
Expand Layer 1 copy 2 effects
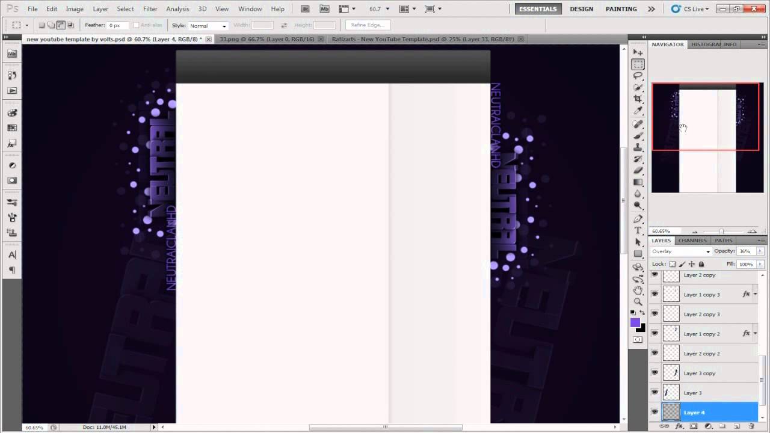point(755,333)
